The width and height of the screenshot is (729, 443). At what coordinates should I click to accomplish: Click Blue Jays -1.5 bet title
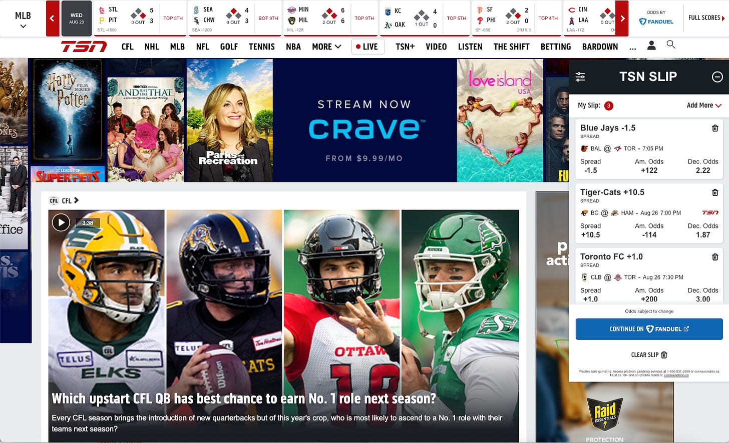(x=608, y=128)
